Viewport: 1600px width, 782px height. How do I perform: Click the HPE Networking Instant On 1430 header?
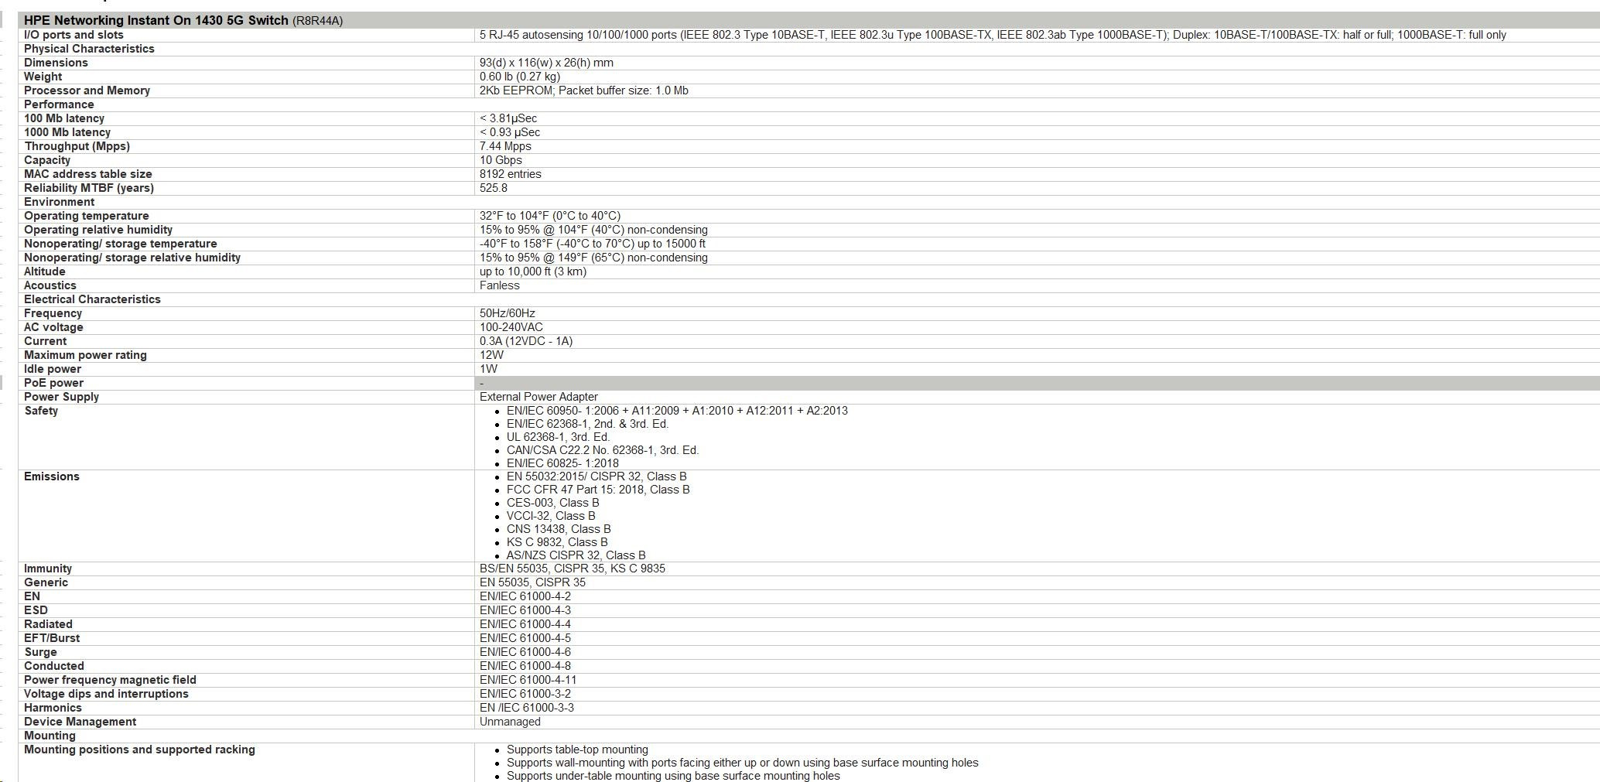[183, 21]
